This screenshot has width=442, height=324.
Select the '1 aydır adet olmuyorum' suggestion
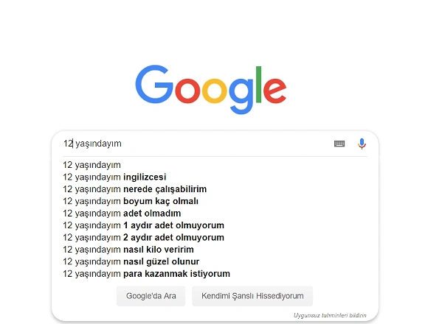tap(143, 225)
